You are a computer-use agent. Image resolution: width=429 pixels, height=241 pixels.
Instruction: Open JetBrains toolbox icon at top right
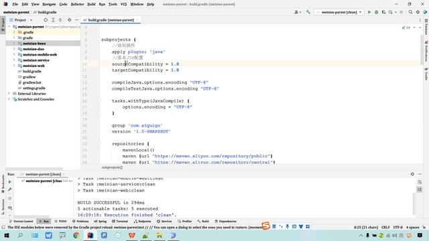pos(425,12)
